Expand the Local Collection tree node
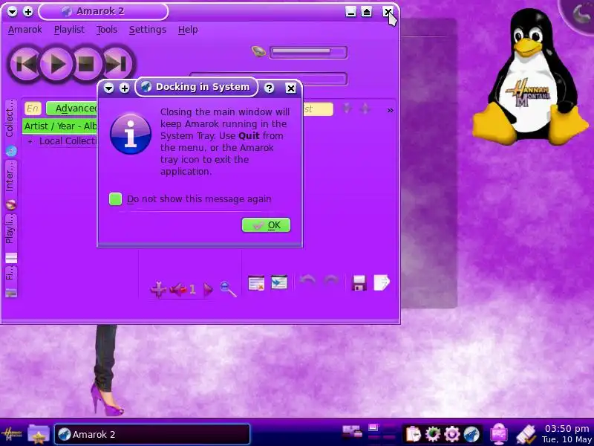The image size is (594, 446). coord(30,141)
